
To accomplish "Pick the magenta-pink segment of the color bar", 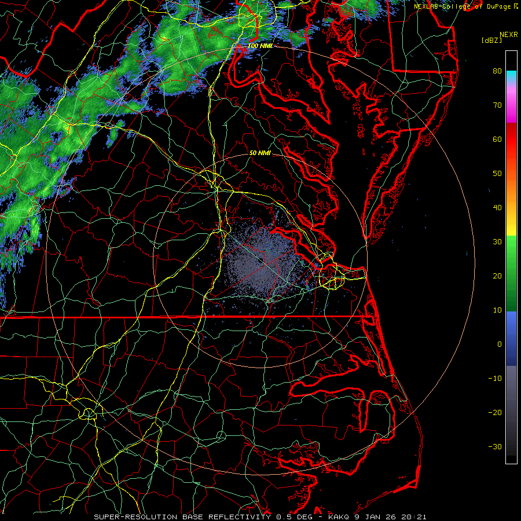I will pyautogui.click(x=511, y=105).
